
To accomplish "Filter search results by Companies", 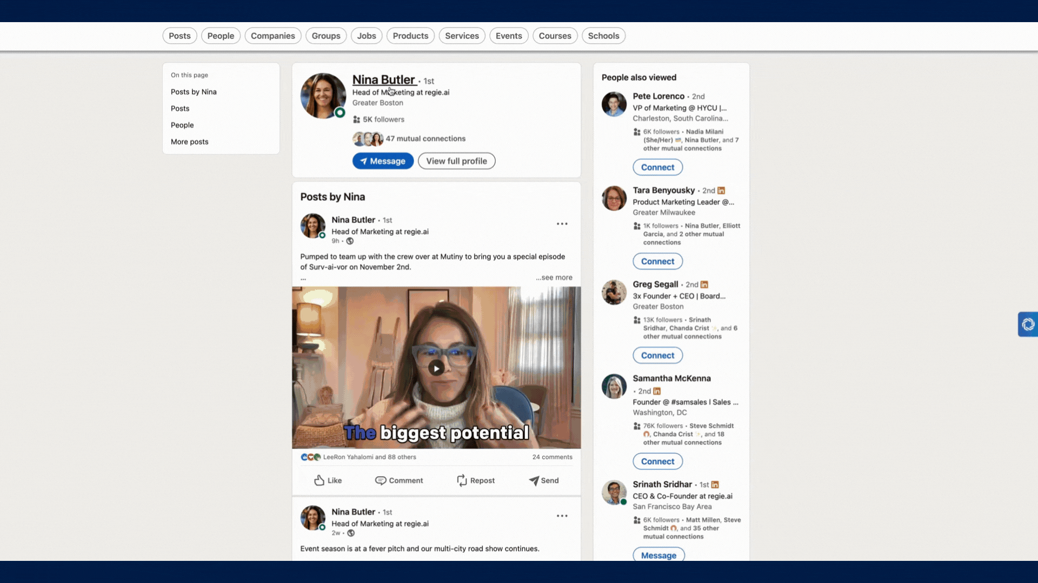I will coord(273,36).
